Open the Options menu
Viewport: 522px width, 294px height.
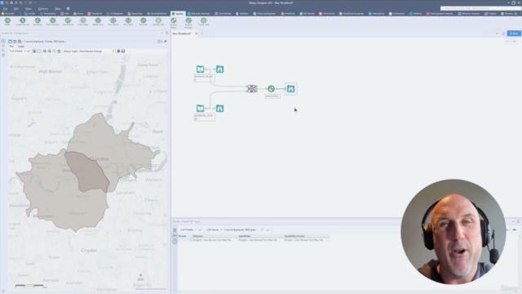pos(43,9)
